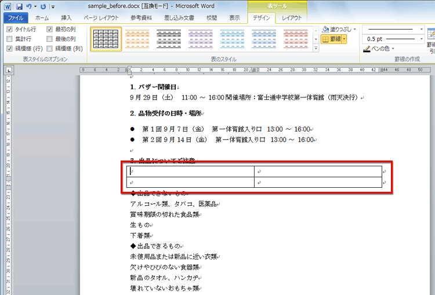Open the ペンの色 pen color menu
This screenshot has width=435, height=295.
tap(378, 49)
